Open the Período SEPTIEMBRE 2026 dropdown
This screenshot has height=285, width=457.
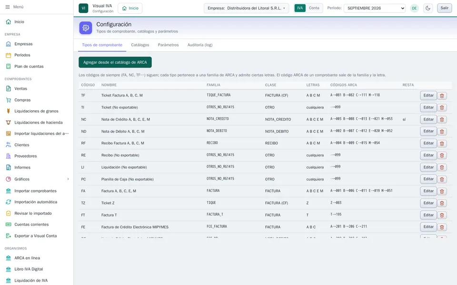coord(375,8)
